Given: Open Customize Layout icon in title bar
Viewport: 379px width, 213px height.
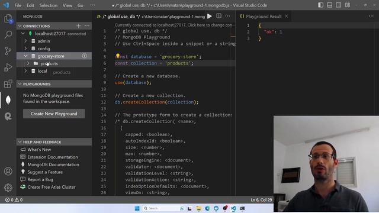Looking at the screenshot, I should click(x=348, y=5).
